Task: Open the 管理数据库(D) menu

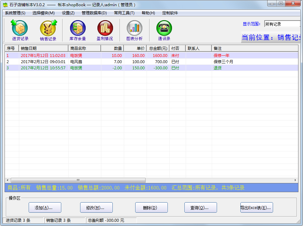Action: 94,13
